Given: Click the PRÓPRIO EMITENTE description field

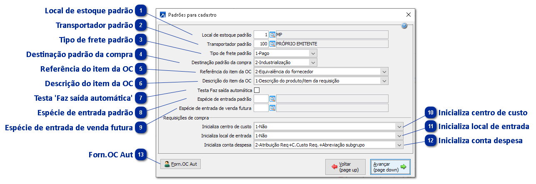Looking at the screenshot, I should [332, 44].
